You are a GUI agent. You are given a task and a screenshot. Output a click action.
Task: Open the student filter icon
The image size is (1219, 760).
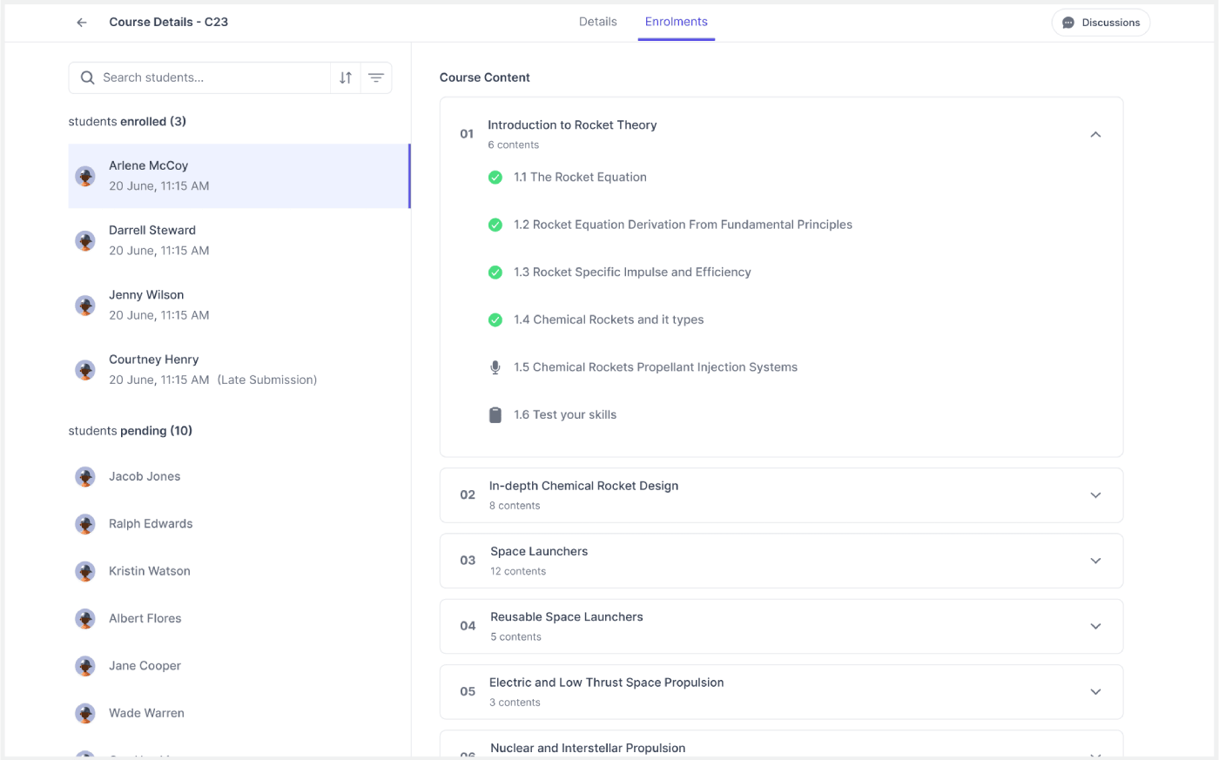[376, 77]
